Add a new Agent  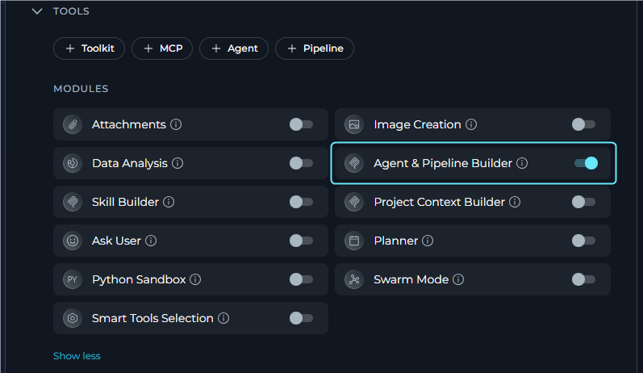pyautogui.click(x=234, y=48)
